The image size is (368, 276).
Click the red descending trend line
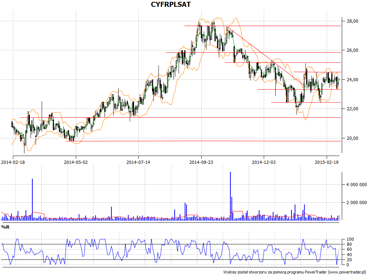click(265, 56)
